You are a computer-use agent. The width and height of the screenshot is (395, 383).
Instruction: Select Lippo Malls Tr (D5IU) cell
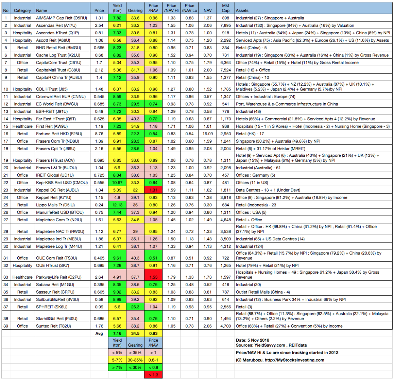[x=62, y=205]
